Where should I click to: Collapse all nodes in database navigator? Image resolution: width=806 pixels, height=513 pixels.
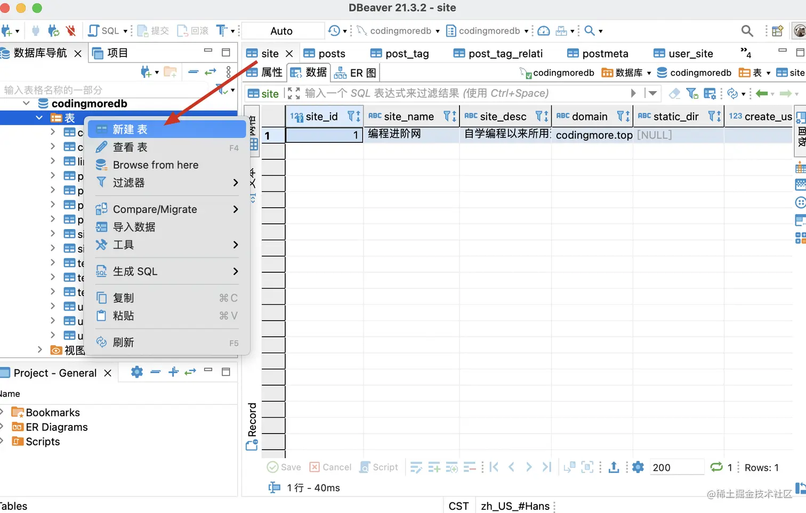[x=194, y=71]
